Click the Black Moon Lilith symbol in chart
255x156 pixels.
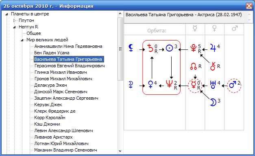click(x=131, y=48)
